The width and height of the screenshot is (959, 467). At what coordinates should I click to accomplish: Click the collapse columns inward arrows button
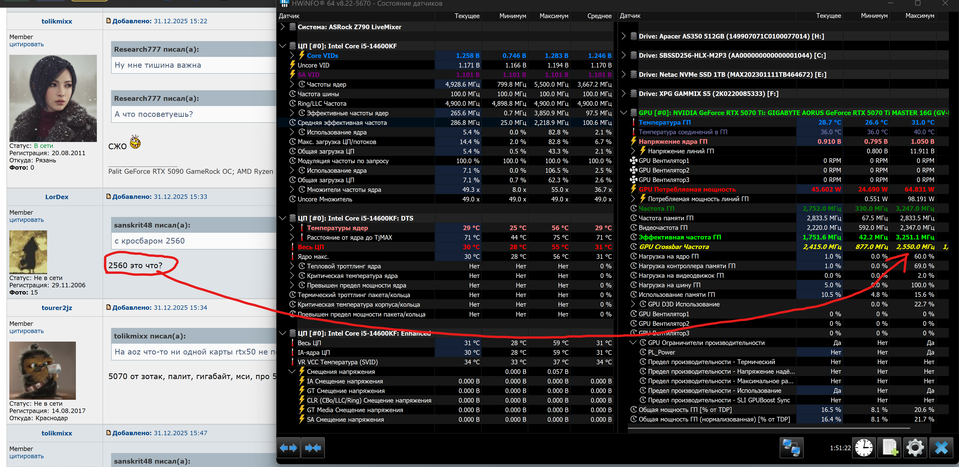click(313, 448)
